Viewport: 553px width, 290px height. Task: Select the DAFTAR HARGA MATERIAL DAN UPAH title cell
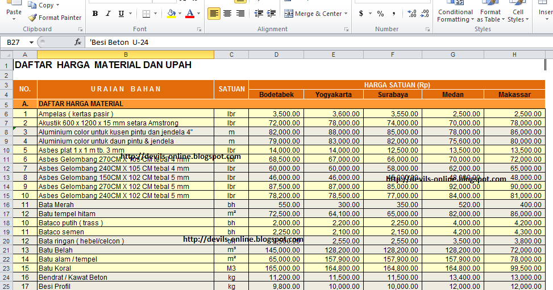point(103,65)
